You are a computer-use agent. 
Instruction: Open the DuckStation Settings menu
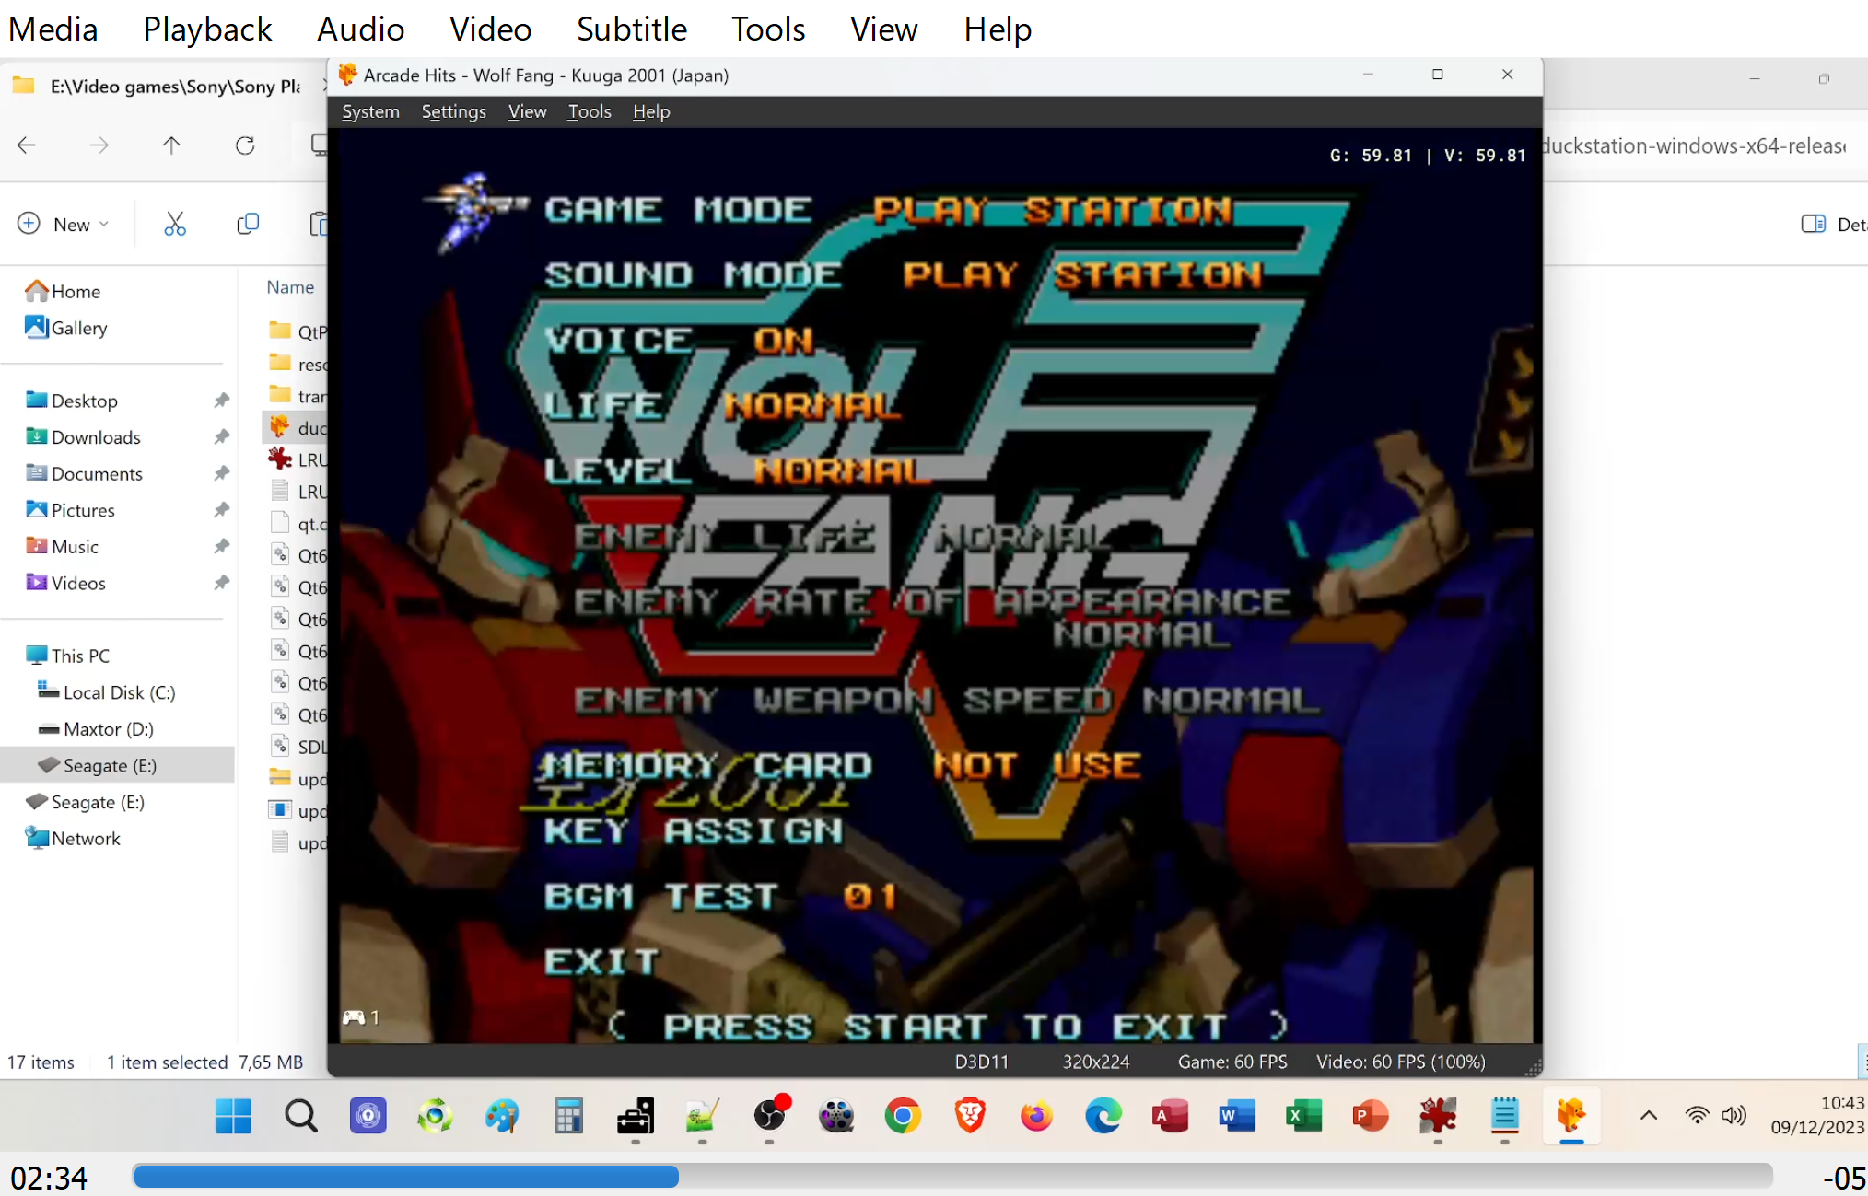[453, 111]
